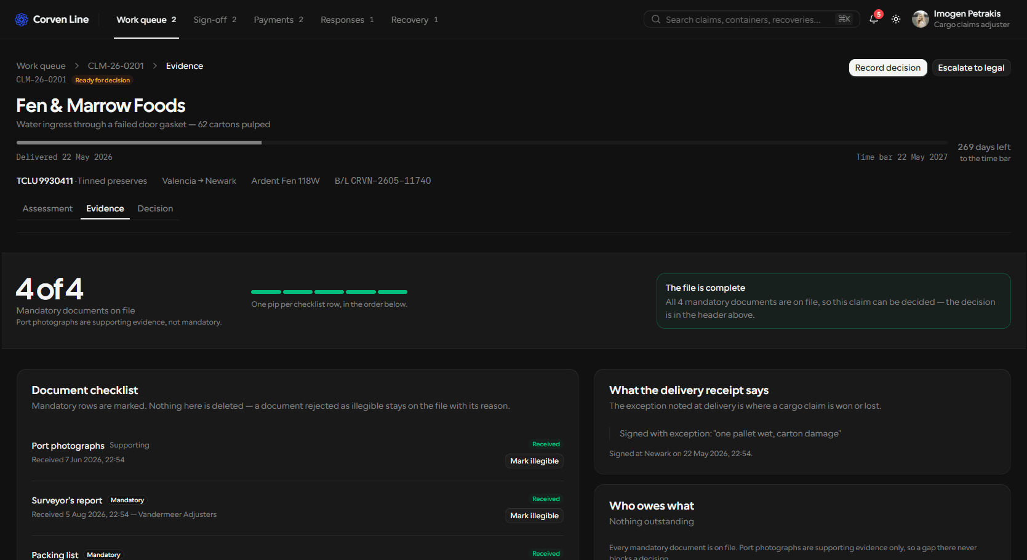This screenshot has width=1027, height=560.
Task: Open the Responses nav tab
Action: pos(347,20)
